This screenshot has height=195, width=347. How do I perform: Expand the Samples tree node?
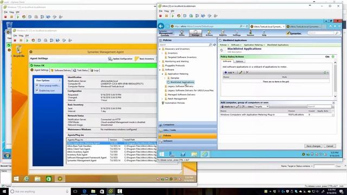(x=165, y=78)
